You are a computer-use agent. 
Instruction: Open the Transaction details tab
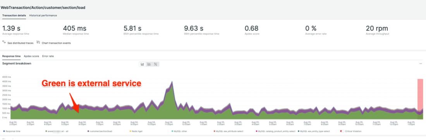click(x=14, y=15)
